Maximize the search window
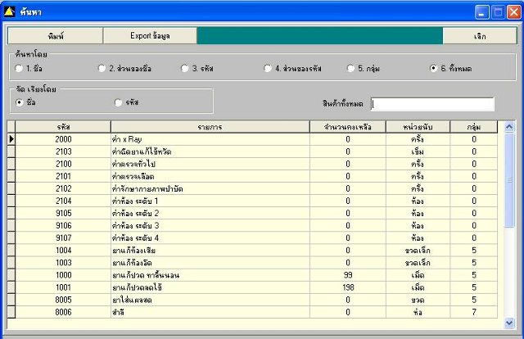Viewport: 524px width, 339px height. click(498, 12)
